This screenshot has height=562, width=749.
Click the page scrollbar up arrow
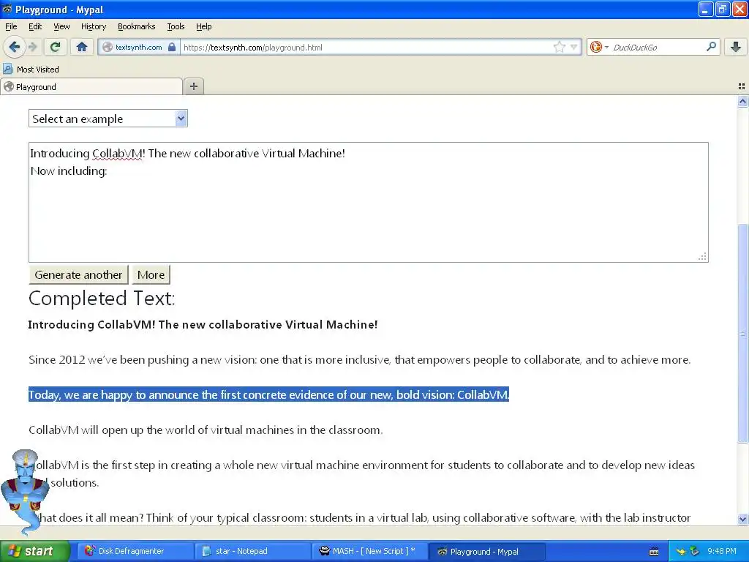click(743, 101)
